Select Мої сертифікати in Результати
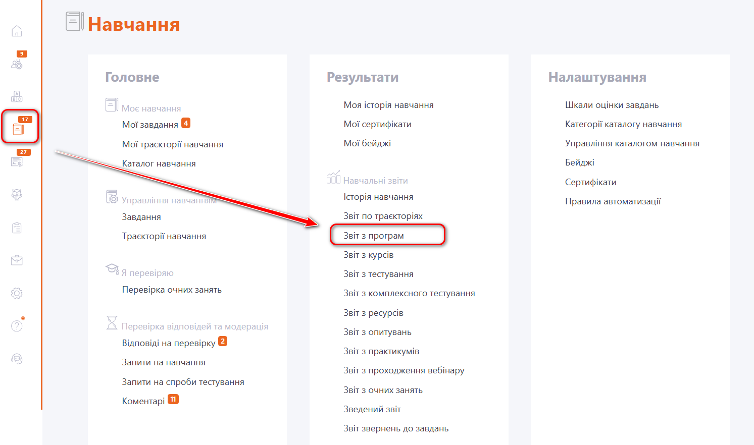Image resolution: width=754 pixels, height=445 pixels. tap(377, 124)
